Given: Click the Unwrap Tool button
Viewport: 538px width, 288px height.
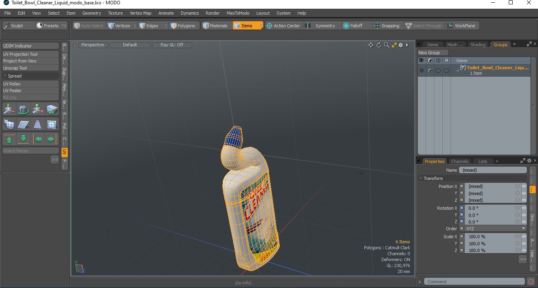Looking at the screenshot, I should click(31, 68).
